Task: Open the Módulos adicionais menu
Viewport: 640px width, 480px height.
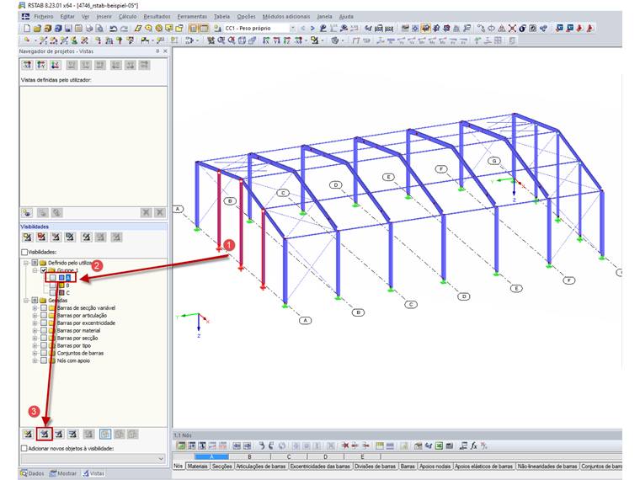Action: coord(286,17)
